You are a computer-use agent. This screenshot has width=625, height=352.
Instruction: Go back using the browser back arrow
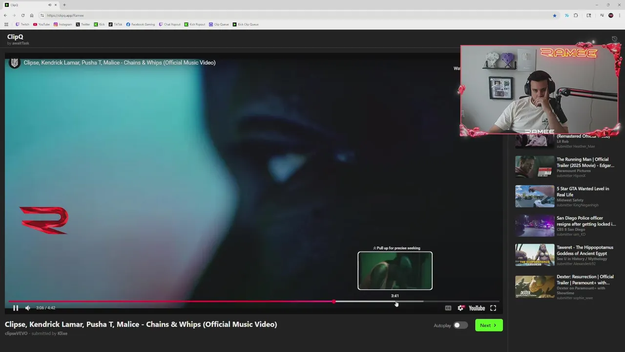tap(5, 16)
